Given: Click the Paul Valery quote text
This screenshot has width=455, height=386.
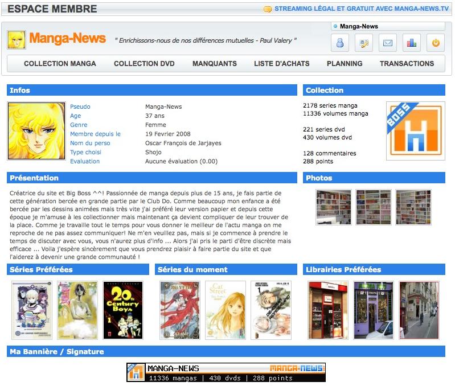Looking at the screenshot, I should [206, 40].
